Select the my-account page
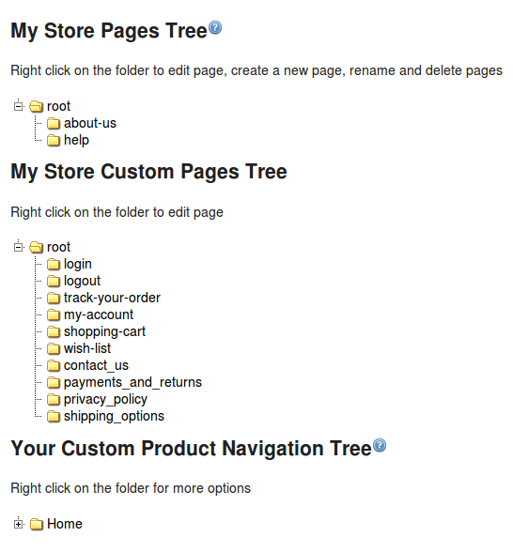Screen dimensions: 513x552 point(99,314)
